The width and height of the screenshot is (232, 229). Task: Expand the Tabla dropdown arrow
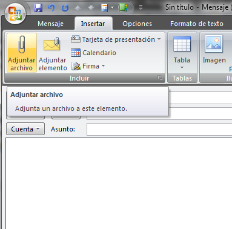coord(182,68)
